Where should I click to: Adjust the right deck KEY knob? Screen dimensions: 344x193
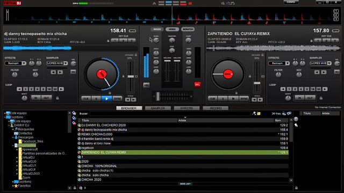click(x=299, y=75)
